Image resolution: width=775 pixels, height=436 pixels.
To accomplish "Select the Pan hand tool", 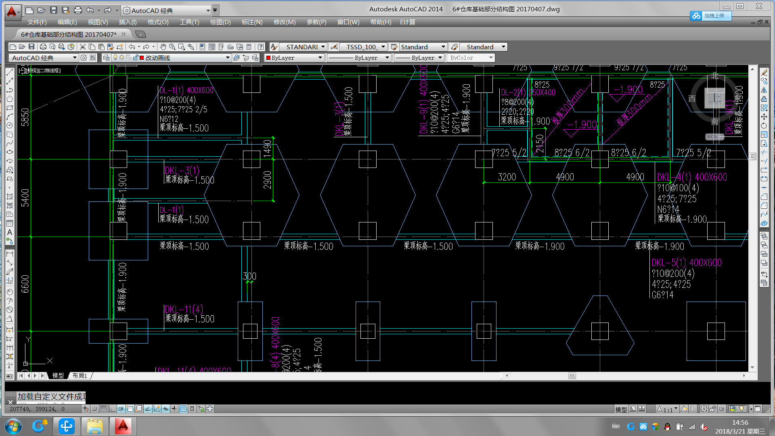I will (163, 47).
